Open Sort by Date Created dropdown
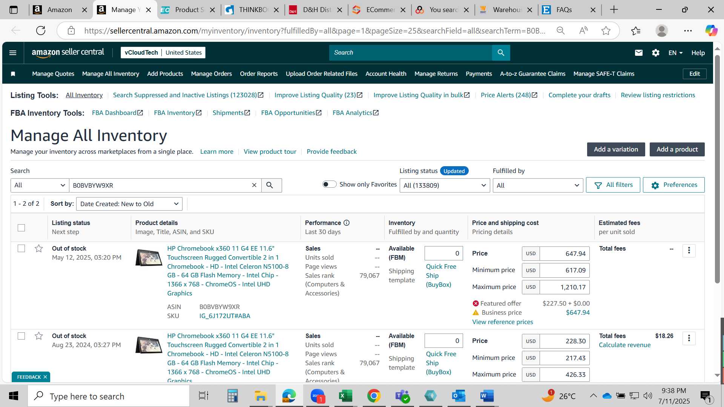This screenshot has width=724, height=407. [129, 204]
